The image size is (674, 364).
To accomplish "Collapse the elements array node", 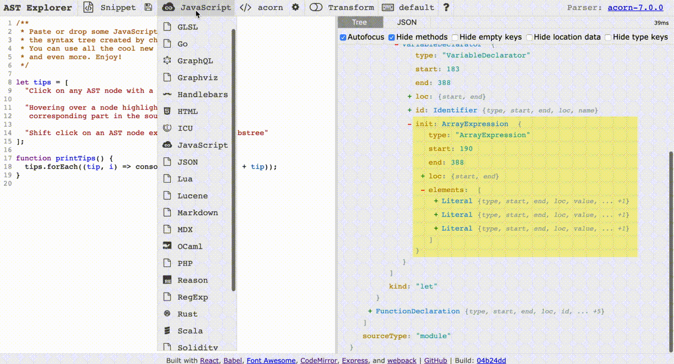I will [x=423, y=190].
